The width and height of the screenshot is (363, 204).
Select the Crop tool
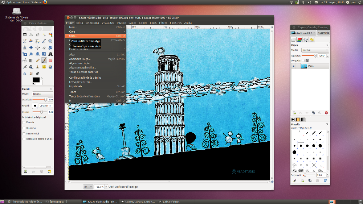coord(44,47)
